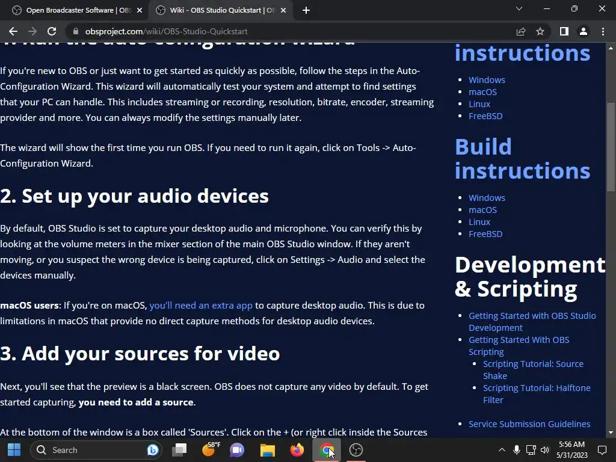The image size is (616, 462).
Task: Select the Wiki - OBS Studio Quickstart tab
Action: [222, 10]
